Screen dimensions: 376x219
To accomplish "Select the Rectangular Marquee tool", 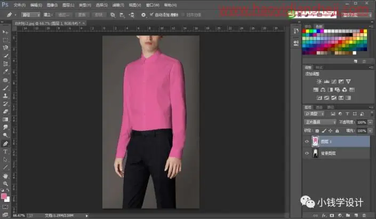I will pyautogui.click(x=5, y=40).
